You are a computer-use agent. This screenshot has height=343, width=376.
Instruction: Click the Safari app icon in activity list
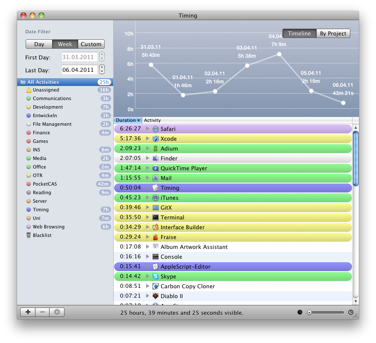[x=156, y=129]
